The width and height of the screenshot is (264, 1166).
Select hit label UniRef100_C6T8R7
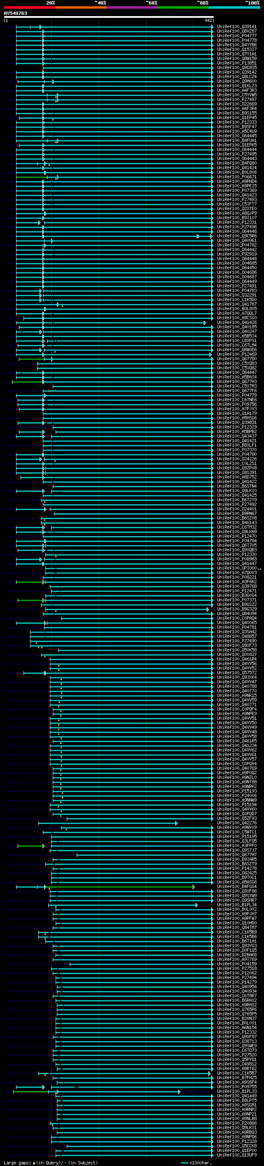(x=237, y=996)
